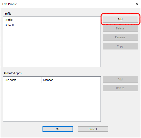
Task: Click Delete beside Allocated apps list
Action: coord(120,88)
